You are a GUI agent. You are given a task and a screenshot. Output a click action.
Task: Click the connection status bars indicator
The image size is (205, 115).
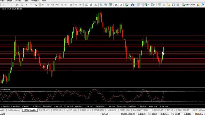coord(197,114)
